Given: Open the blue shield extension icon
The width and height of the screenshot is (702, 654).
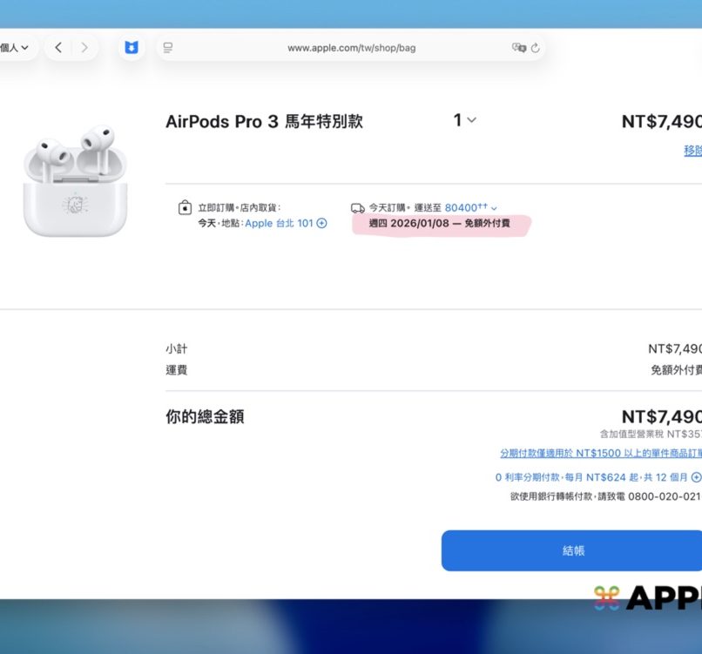Looking at the screenshot, I should click(x=131, y=48).
